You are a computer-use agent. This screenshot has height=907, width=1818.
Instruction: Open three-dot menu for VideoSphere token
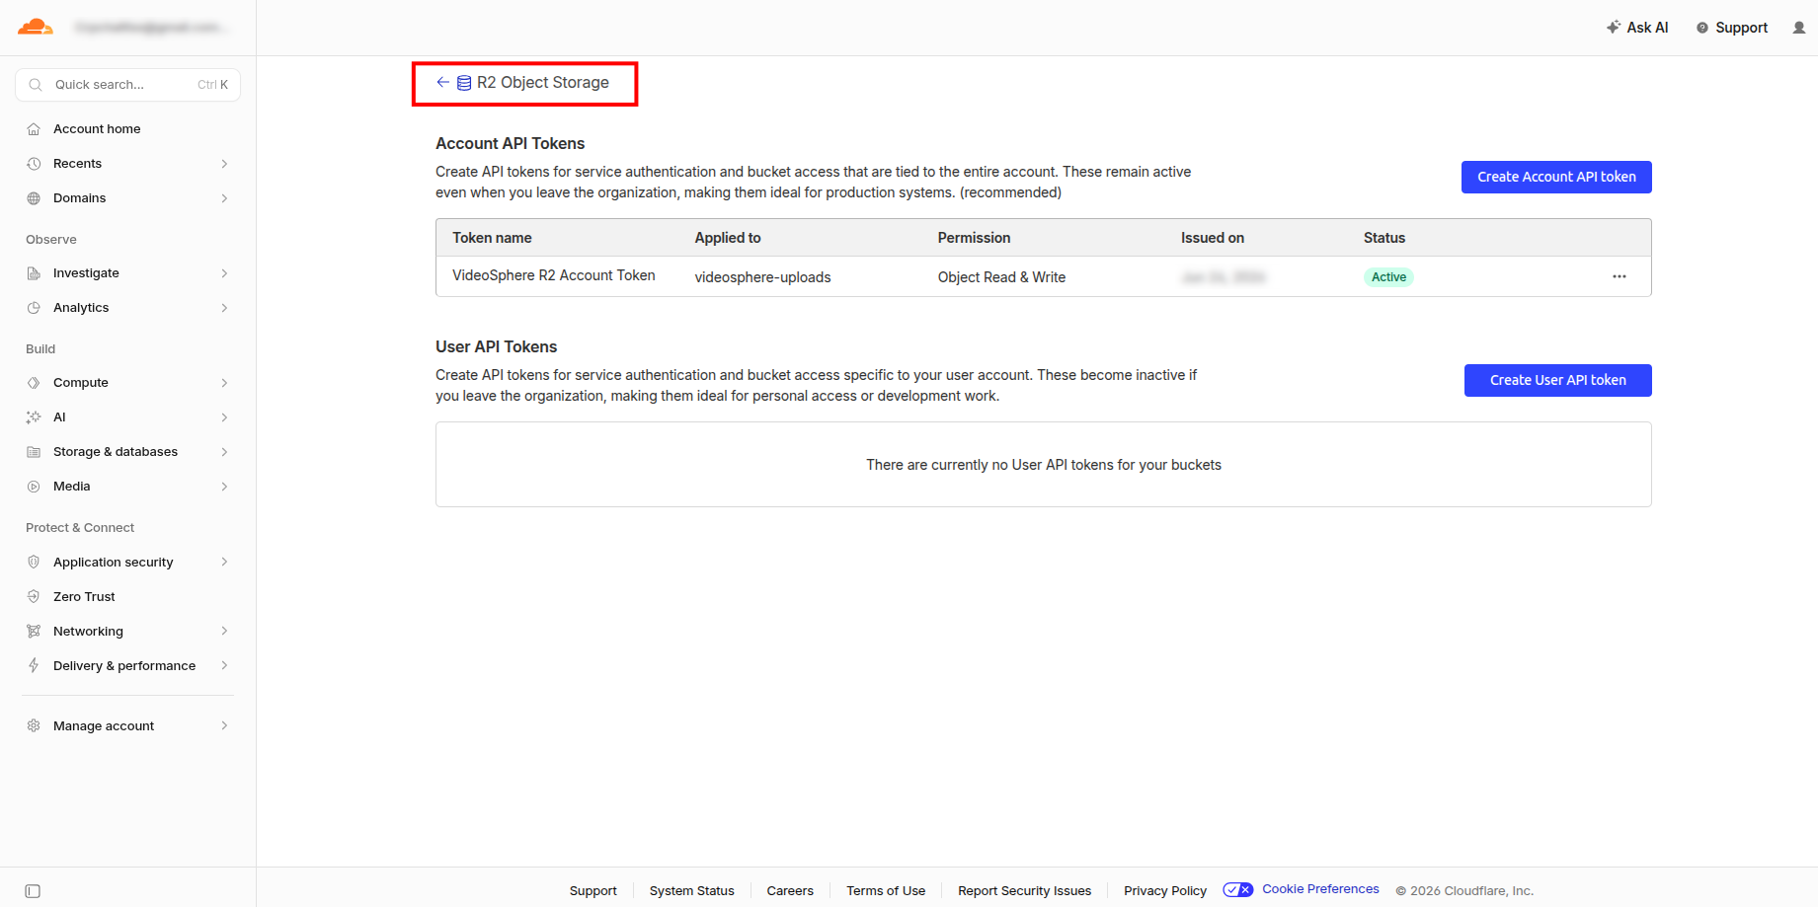point(1620,276)
